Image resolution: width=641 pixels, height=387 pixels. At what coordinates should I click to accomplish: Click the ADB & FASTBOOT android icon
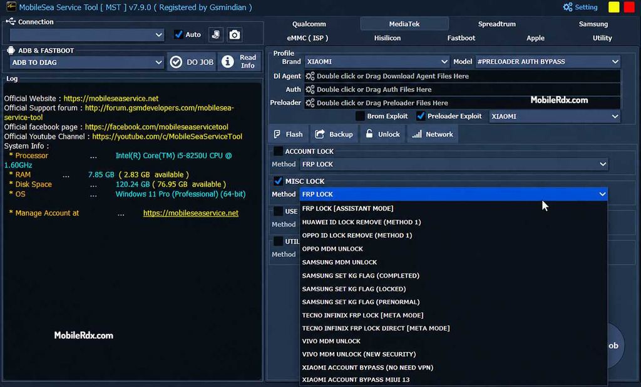click(x=11, y=50)
